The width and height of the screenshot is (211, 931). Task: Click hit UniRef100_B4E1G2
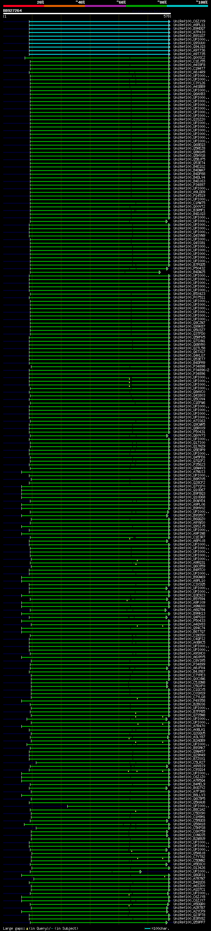(189, 166)
